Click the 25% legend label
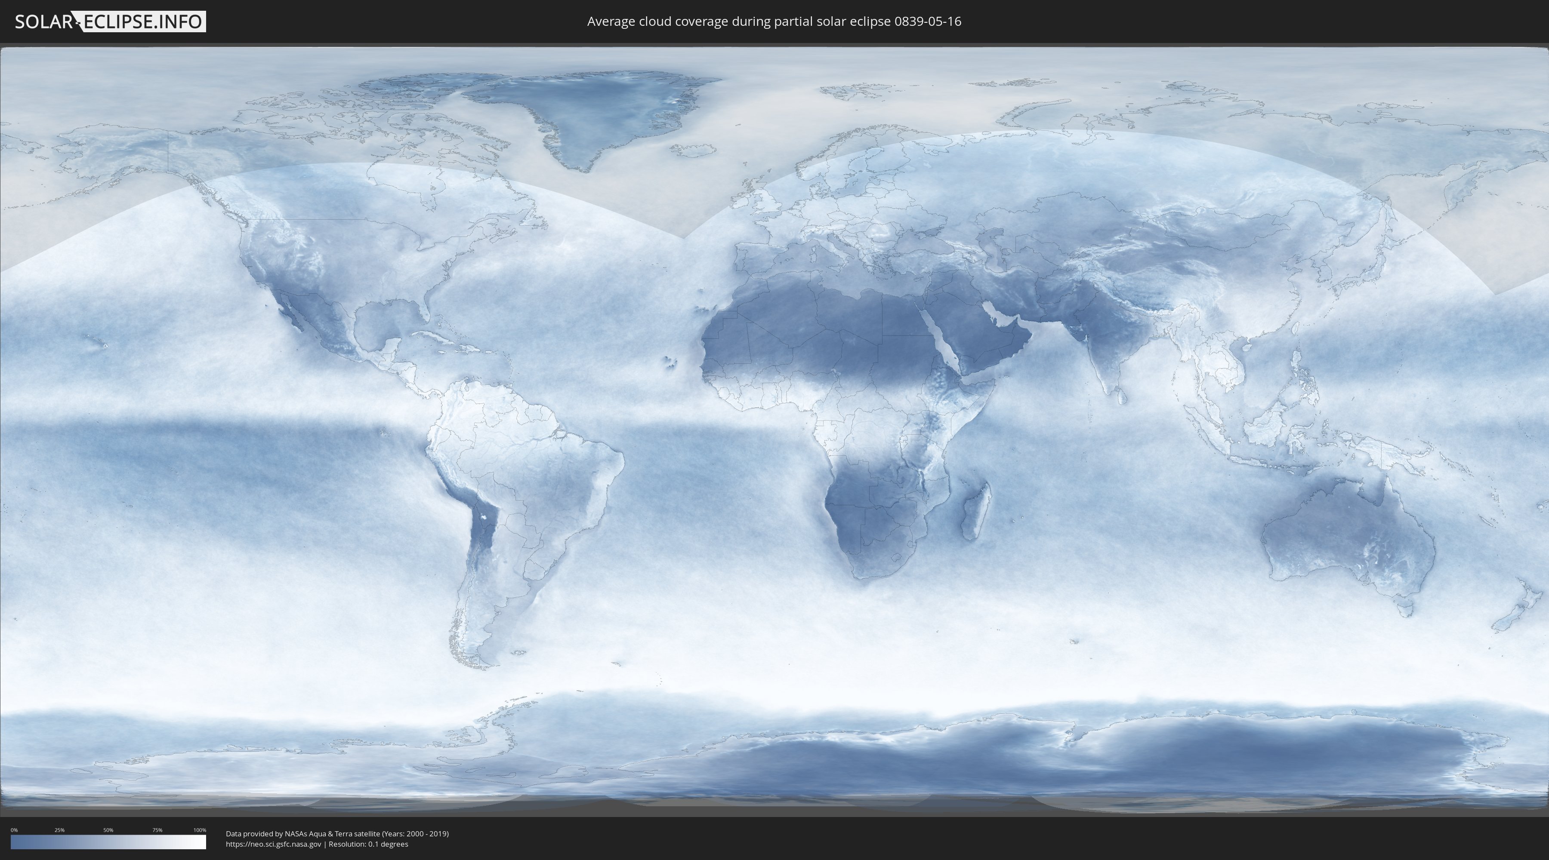 coord(59,830)
